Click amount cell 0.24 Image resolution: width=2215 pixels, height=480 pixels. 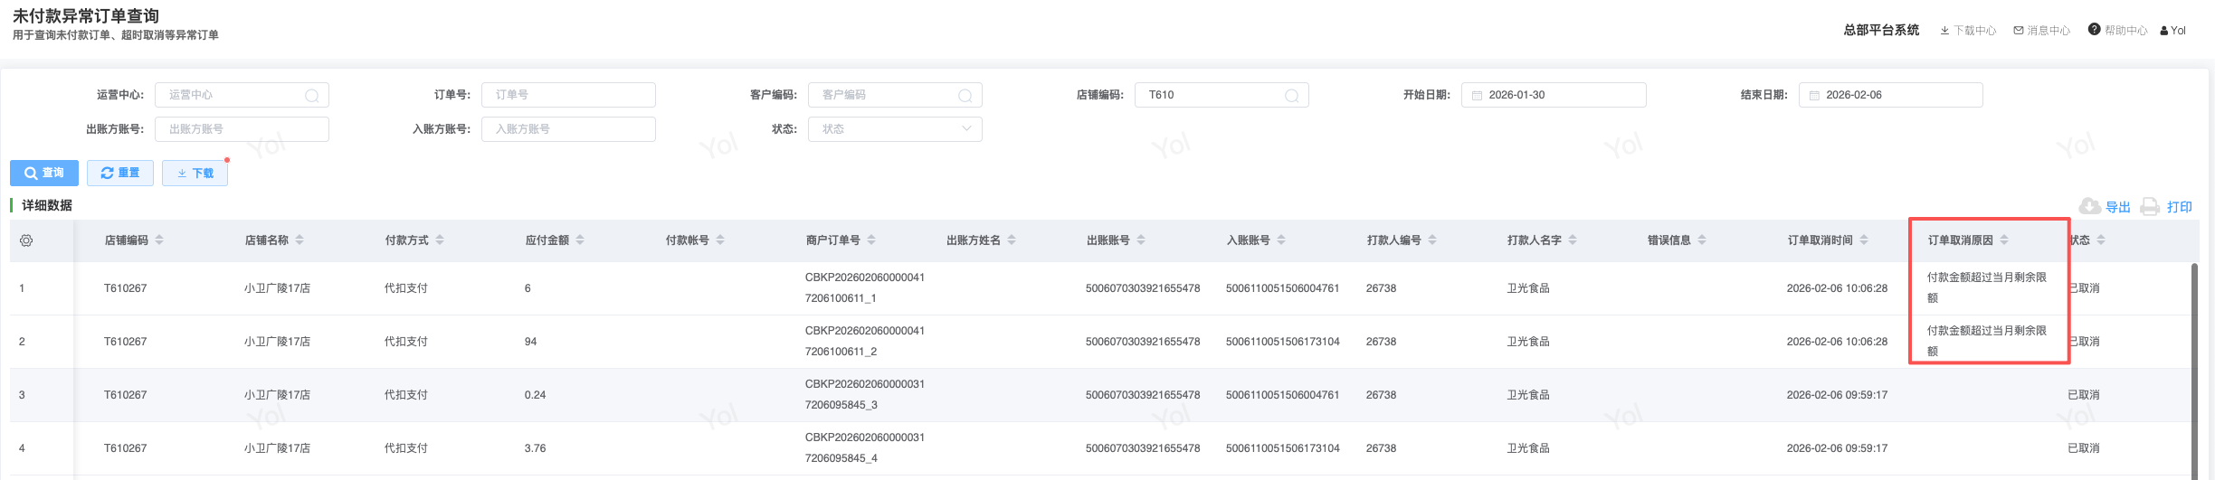coord(536,395)
